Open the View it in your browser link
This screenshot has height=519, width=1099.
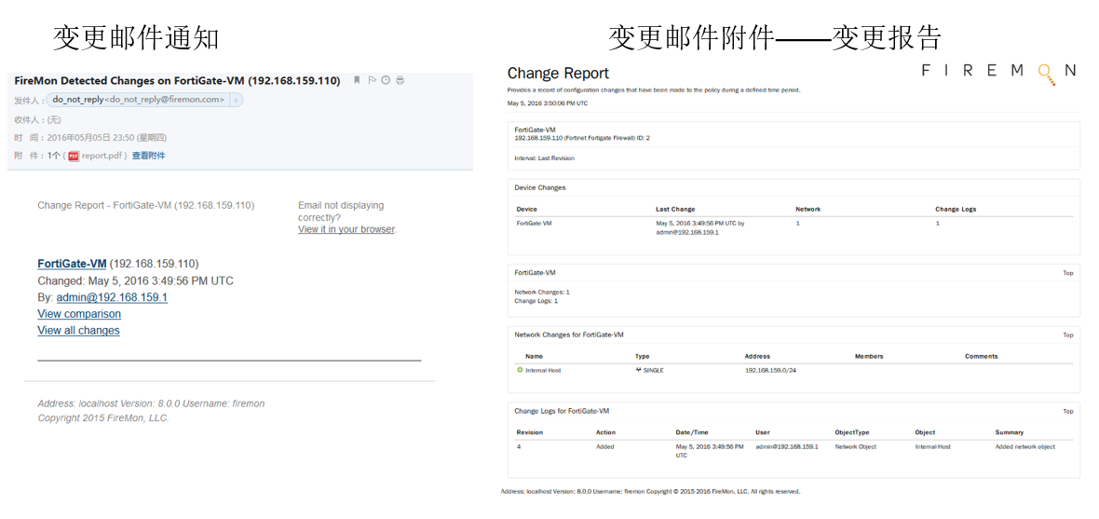(x=346, y=229)
